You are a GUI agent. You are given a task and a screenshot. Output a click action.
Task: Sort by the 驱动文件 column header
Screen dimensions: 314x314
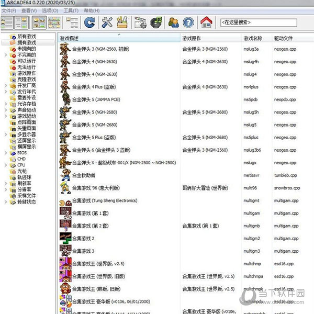point(284,39)
